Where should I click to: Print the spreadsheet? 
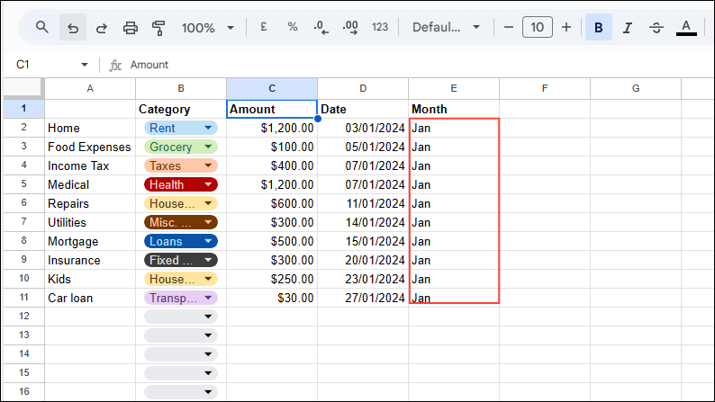click(131, 28)
